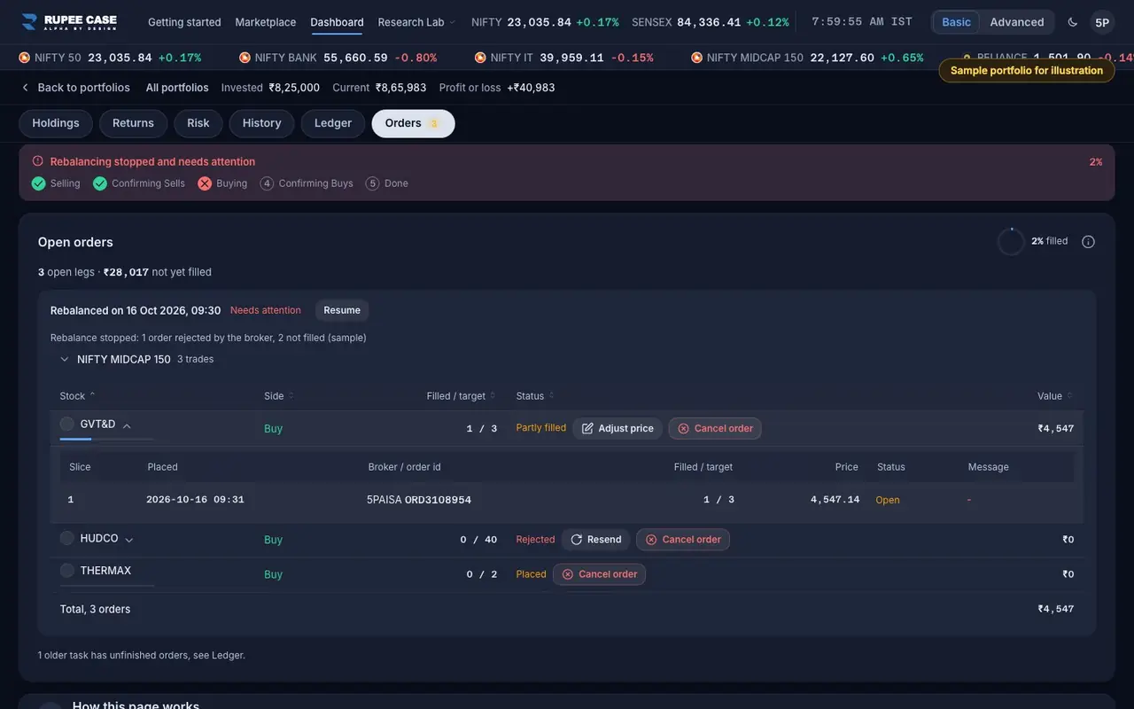Viewport: 1134px width, 709px height.
Task: Sort the table by Side column
Action: 278,396
